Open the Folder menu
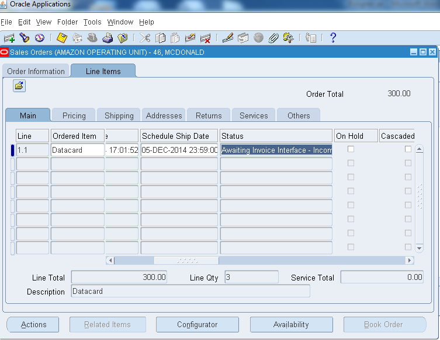The width and height of the screenshot is (440, 340). coord(67,22)
